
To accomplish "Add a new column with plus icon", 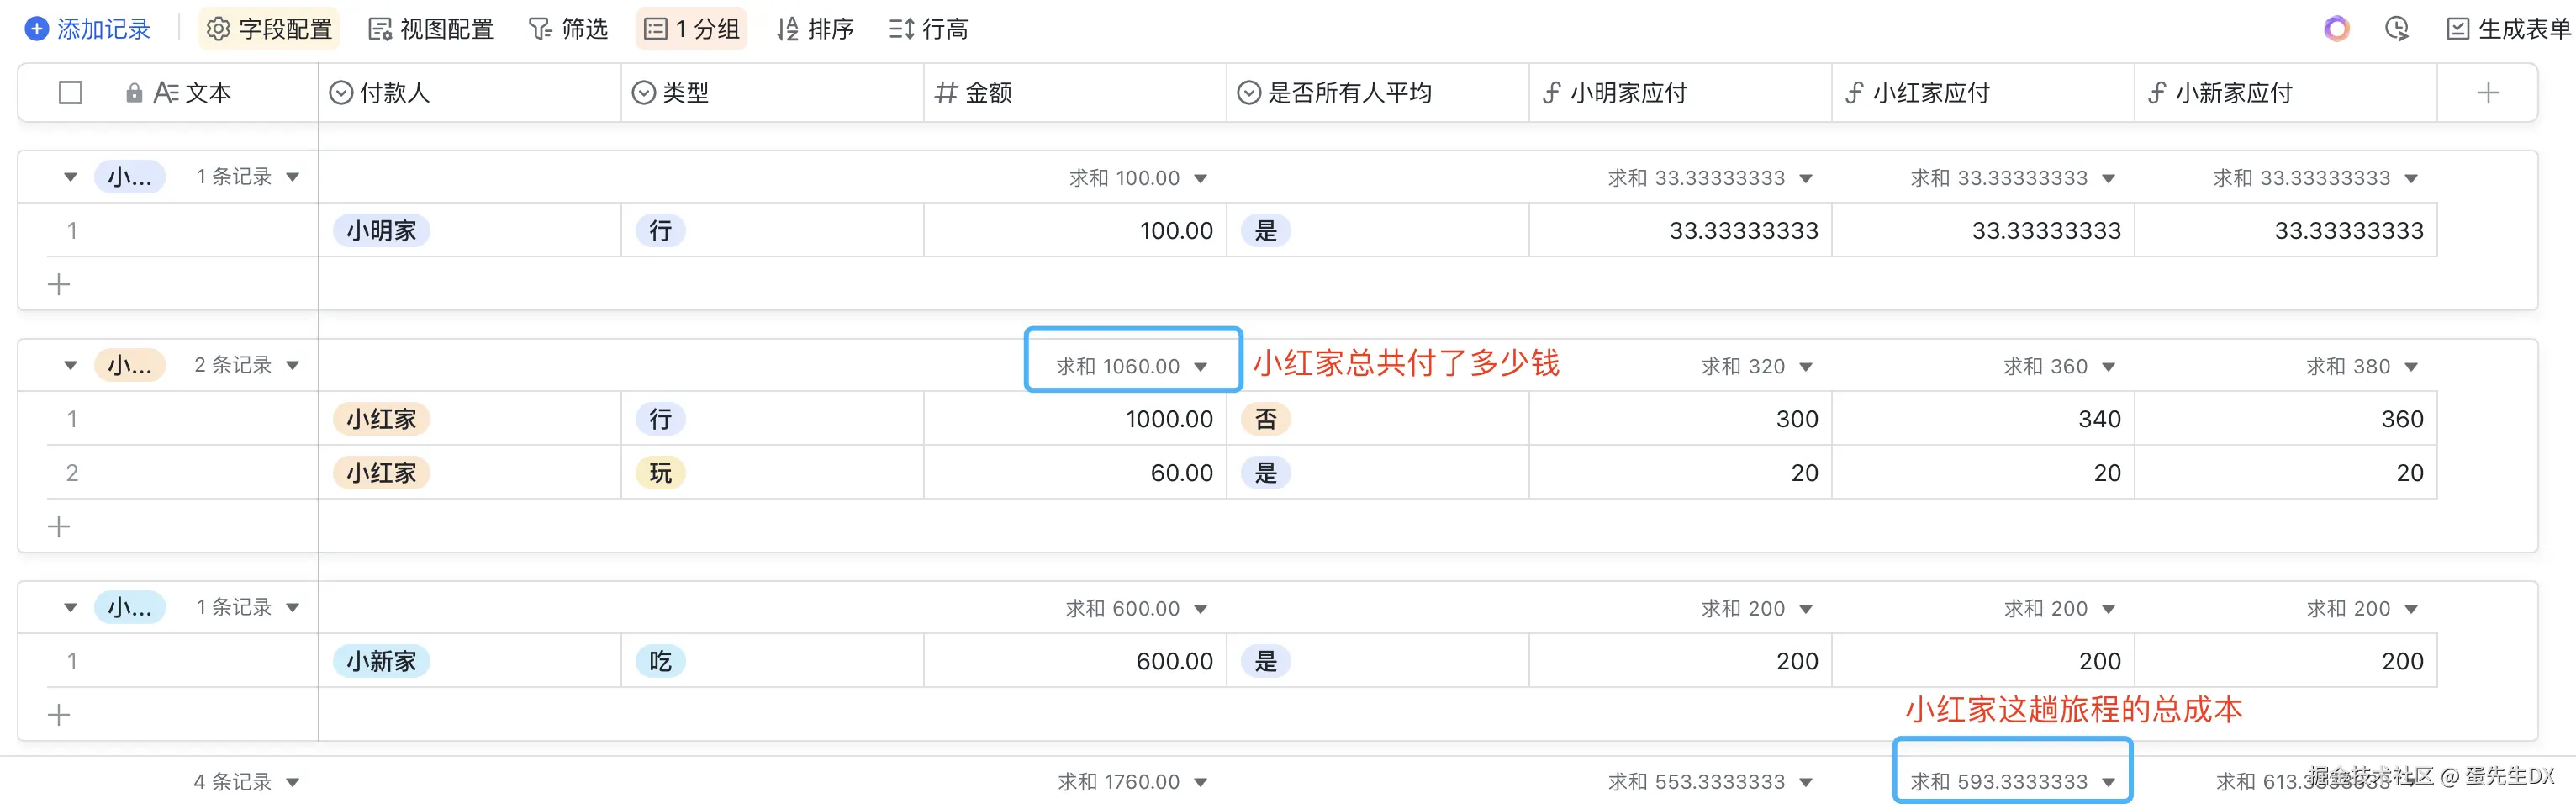I will 2488,93.
